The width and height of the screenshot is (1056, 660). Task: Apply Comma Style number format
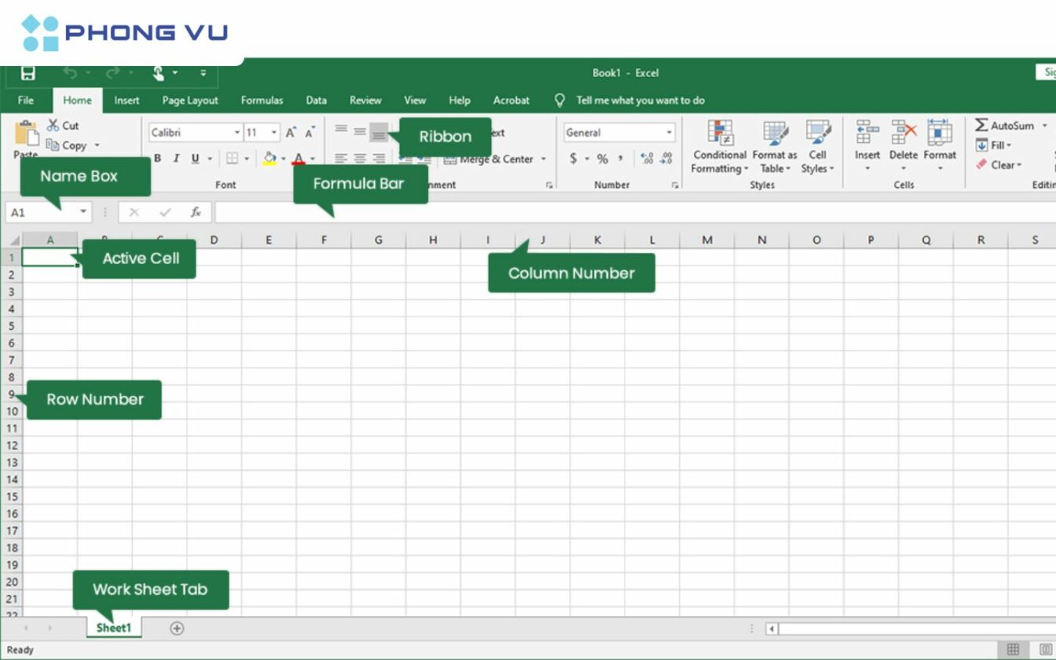coord(621,159)
